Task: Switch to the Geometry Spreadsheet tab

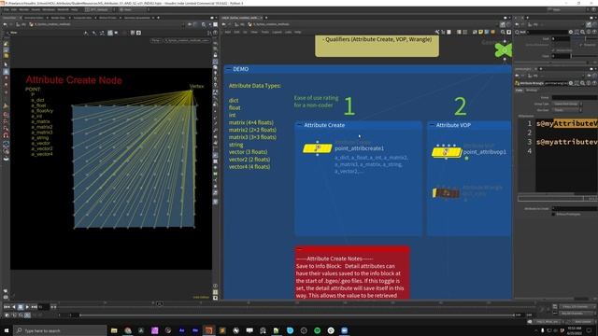Action: click(x=137, y=18)
